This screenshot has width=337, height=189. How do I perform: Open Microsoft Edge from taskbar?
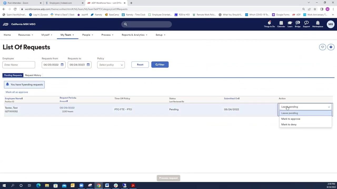[38, 186]
